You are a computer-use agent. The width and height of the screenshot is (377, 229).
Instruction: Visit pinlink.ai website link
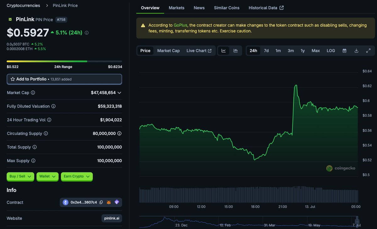[x=112, y=218]
